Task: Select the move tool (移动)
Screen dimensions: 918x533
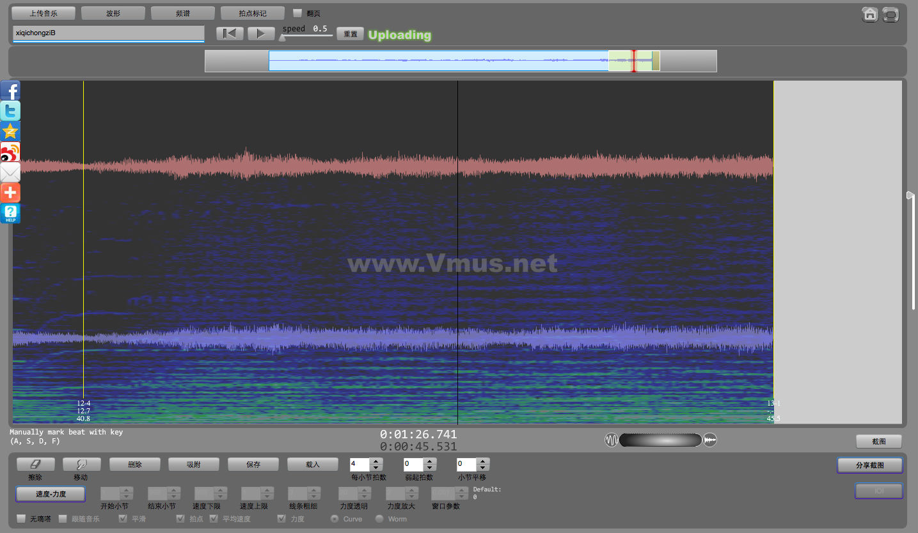Action: point(81,465)
